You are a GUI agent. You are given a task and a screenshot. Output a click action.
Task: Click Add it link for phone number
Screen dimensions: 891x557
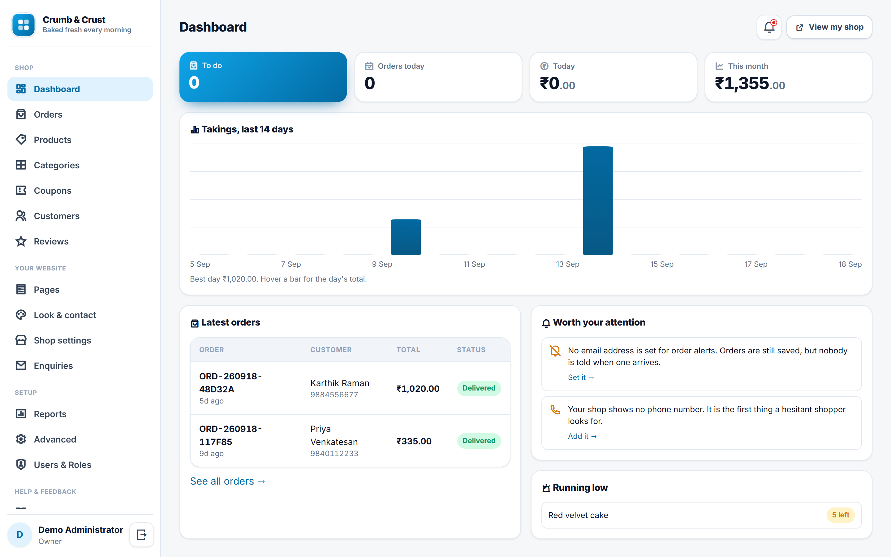(x=582, y=436)
